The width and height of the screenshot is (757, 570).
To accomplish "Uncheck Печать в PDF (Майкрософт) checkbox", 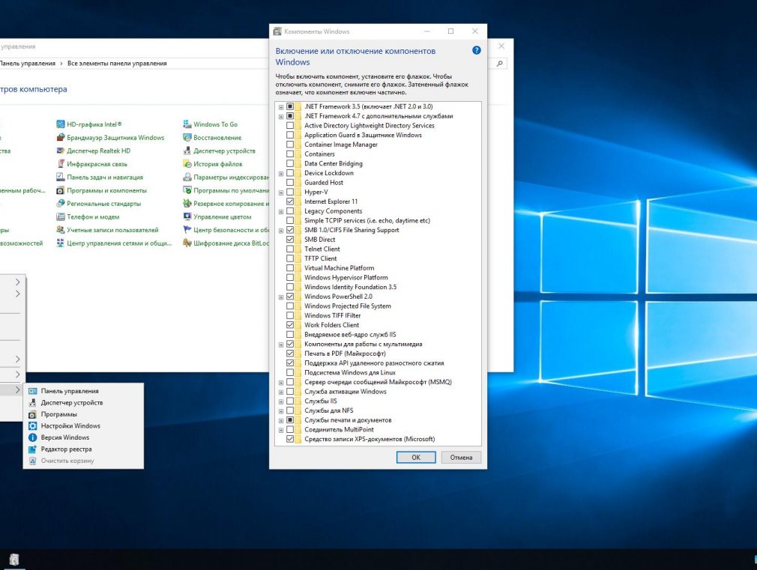I will coord(289,354).
